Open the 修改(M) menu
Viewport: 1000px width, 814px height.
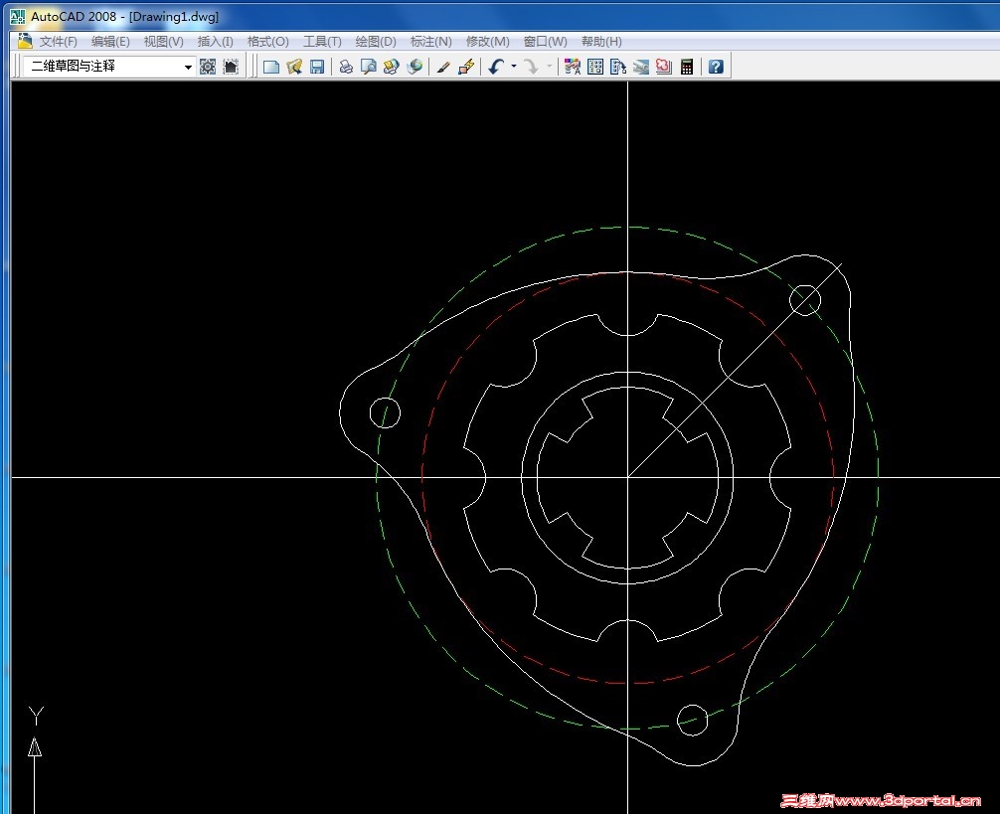[487, 42]
